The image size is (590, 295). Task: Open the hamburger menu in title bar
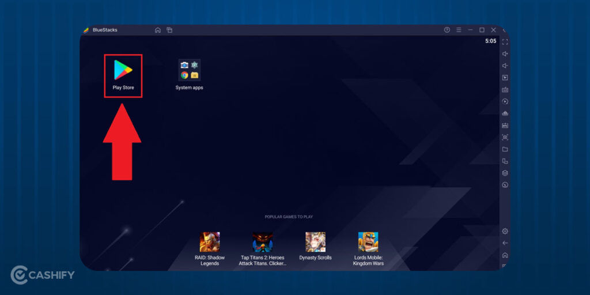(459, 30)
